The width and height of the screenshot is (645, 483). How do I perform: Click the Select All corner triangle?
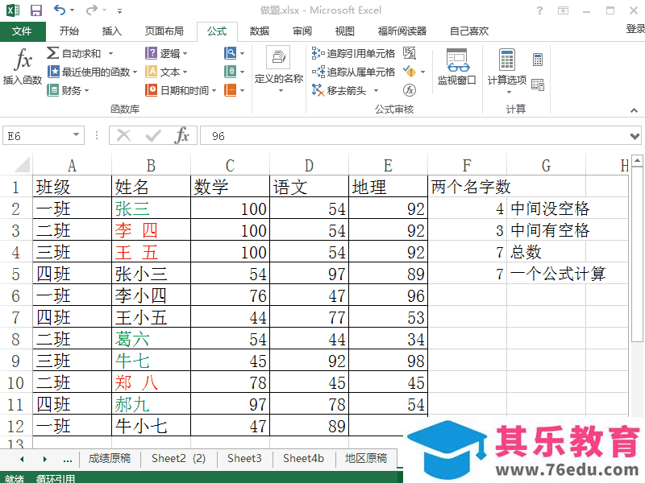click(x=22, y=165)
